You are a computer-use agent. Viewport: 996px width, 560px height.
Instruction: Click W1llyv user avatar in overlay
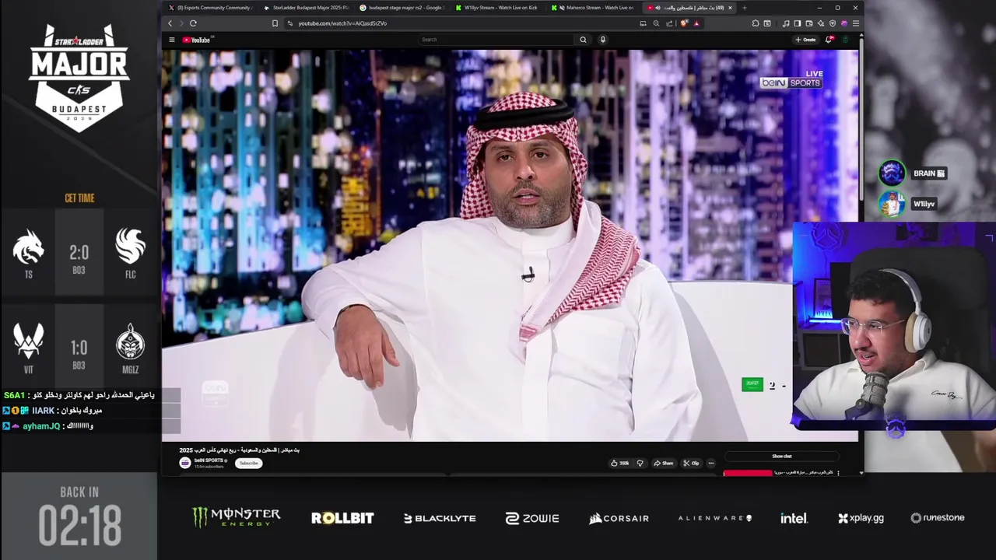892,203
